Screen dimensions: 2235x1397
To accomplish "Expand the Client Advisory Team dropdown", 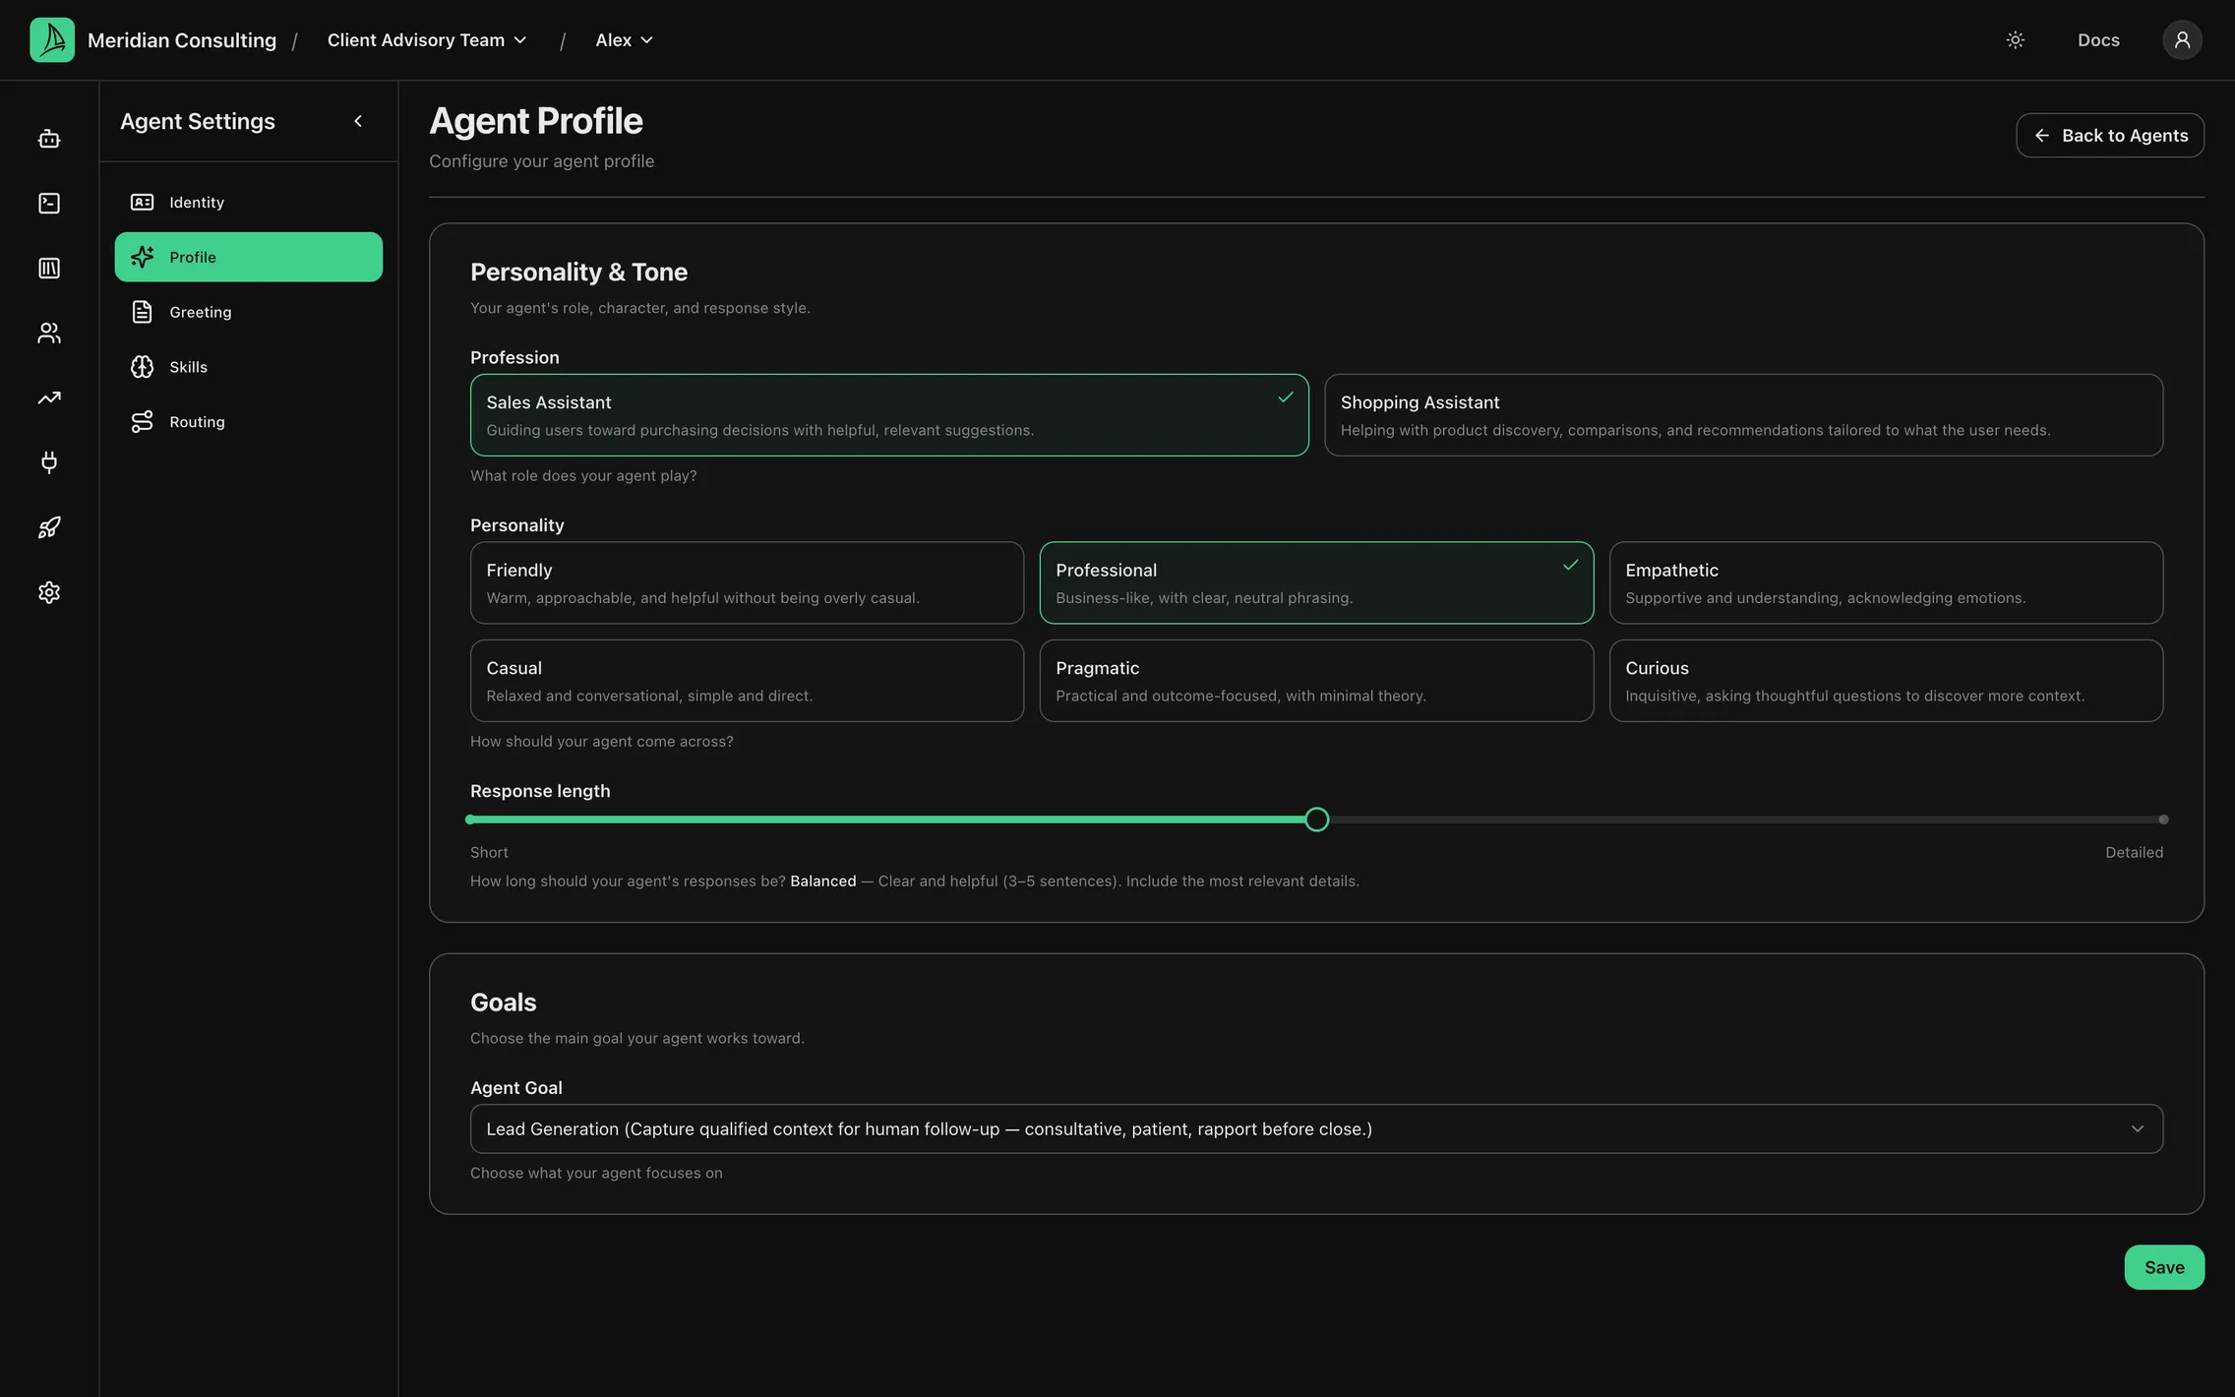I will click(427, 40).
